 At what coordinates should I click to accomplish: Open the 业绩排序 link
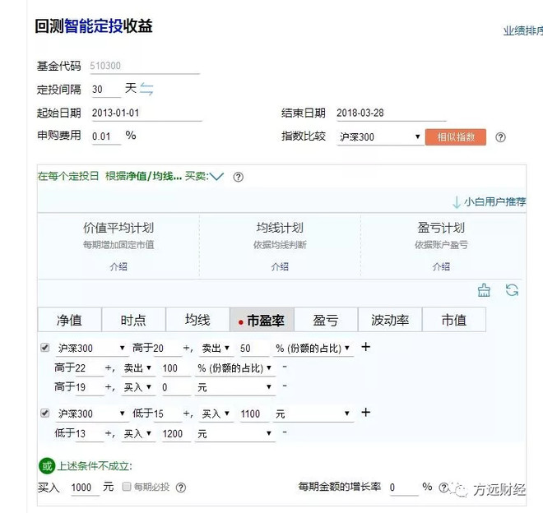(523, 30)
